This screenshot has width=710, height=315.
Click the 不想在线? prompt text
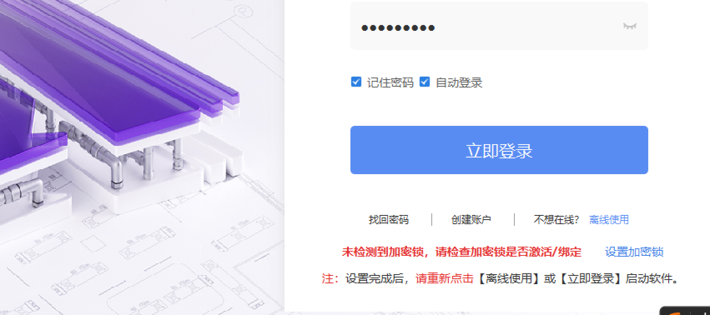point(556,220)
